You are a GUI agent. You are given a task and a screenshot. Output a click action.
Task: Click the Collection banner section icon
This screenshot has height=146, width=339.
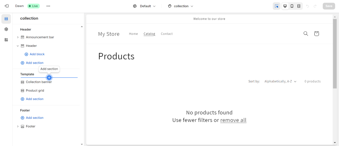click(x=22, y=82)
